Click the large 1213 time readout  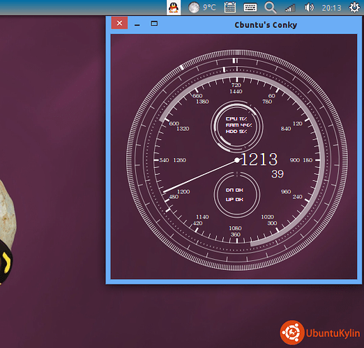[259, 159]
